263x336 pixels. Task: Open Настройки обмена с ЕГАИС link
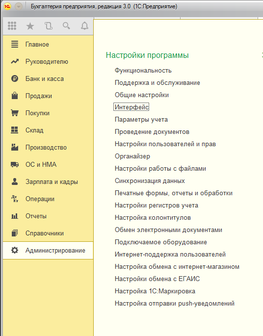click(157, 279)
